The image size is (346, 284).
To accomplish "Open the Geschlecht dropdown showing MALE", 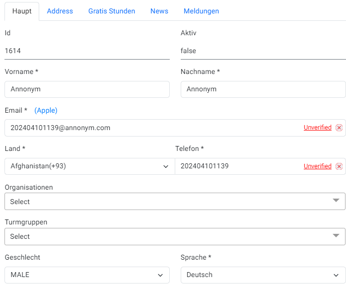I will [87, 275].
